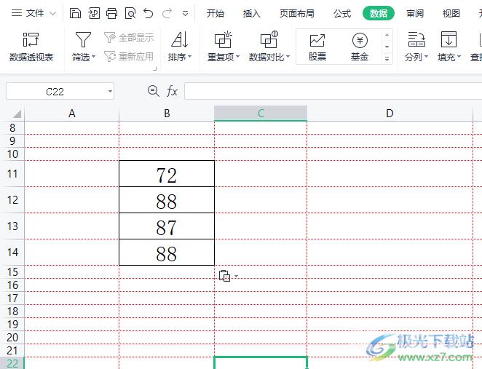
Task: Select column B header
Action: coord(167,114)
